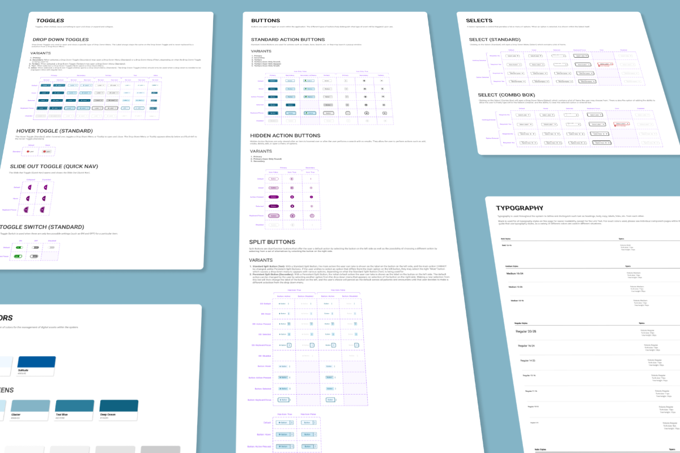This screenshot has width=680, height=453.
Task: Select the primary icon-only round hidden action button
Action: pyautogui.click(x=292, y=179)
